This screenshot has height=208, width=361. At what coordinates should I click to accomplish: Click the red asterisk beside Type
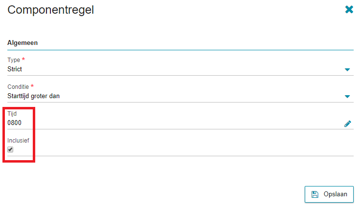[x=23, y=59]
